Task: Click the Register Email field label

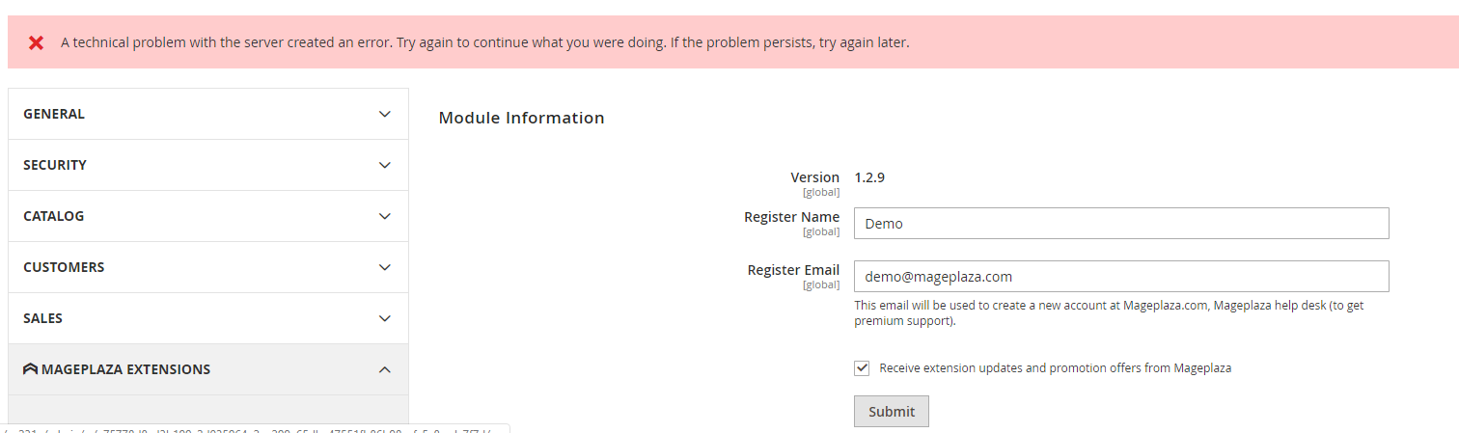Action: click(x=793, y=270)
